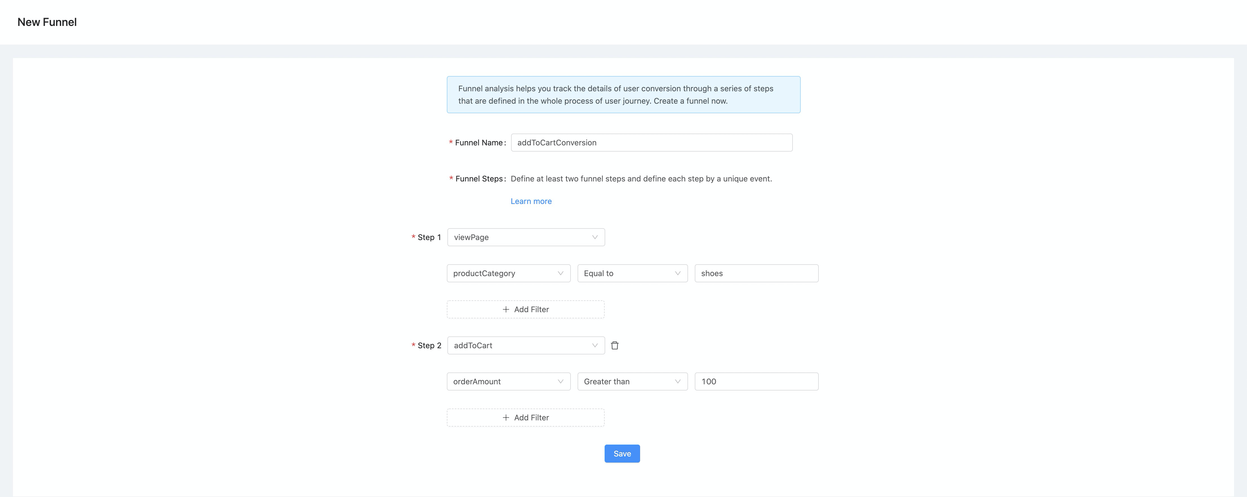This screenshot has height=497, width=1247.
Task: Click the blue funnel analysis info banner
Action: tap(623, 95)
